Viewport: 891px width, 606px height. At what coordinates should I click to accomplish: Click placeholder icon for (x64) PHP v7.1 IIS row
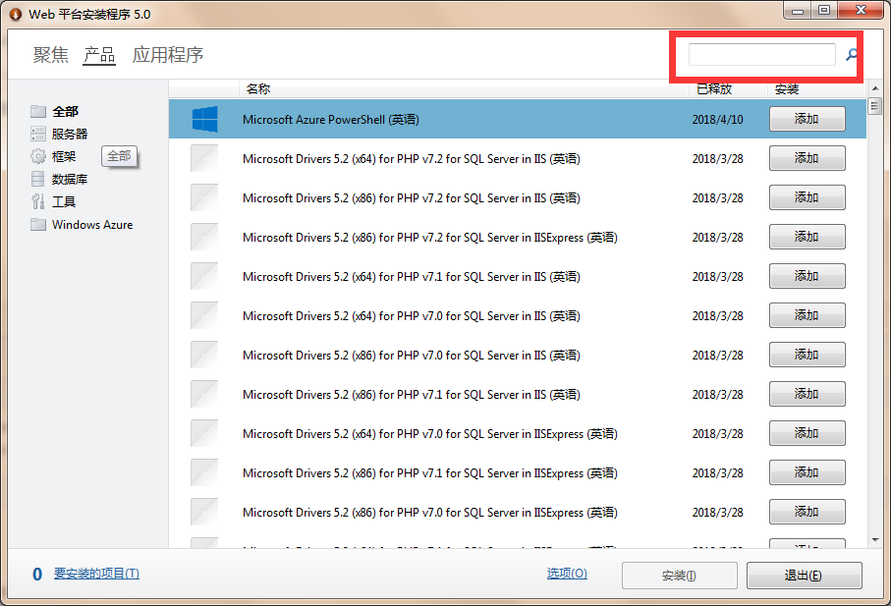(204, 276)
